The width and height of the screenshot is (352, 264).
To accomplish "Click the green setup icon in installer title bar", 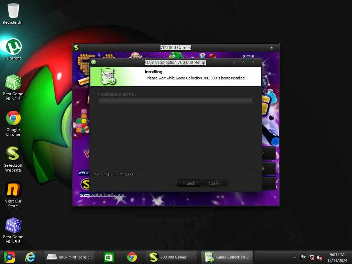I will (x=93, y=62).
